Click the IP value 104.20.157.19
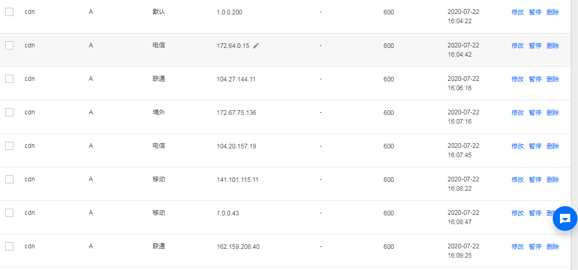 click(x=236, y=146)
